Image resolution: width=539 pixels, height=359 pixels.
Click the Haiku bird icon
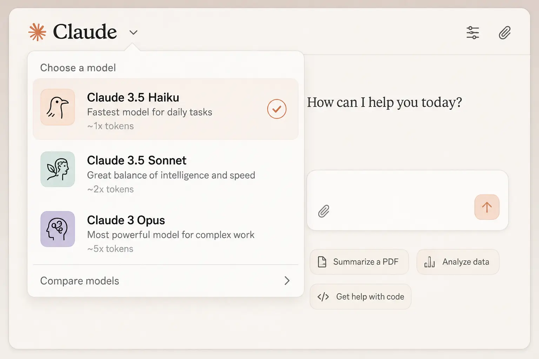click(58, 107)
